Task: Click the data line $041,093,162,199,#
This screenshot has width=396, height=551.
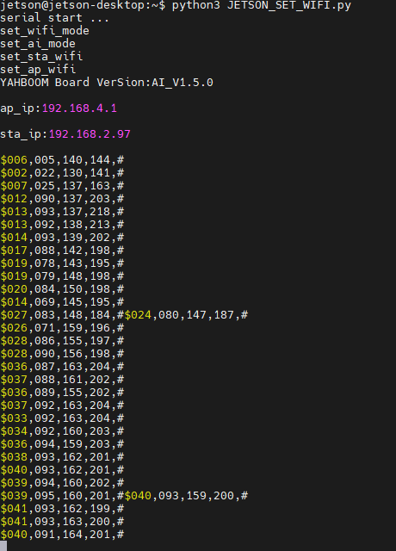Action: (x=62, y=509)
